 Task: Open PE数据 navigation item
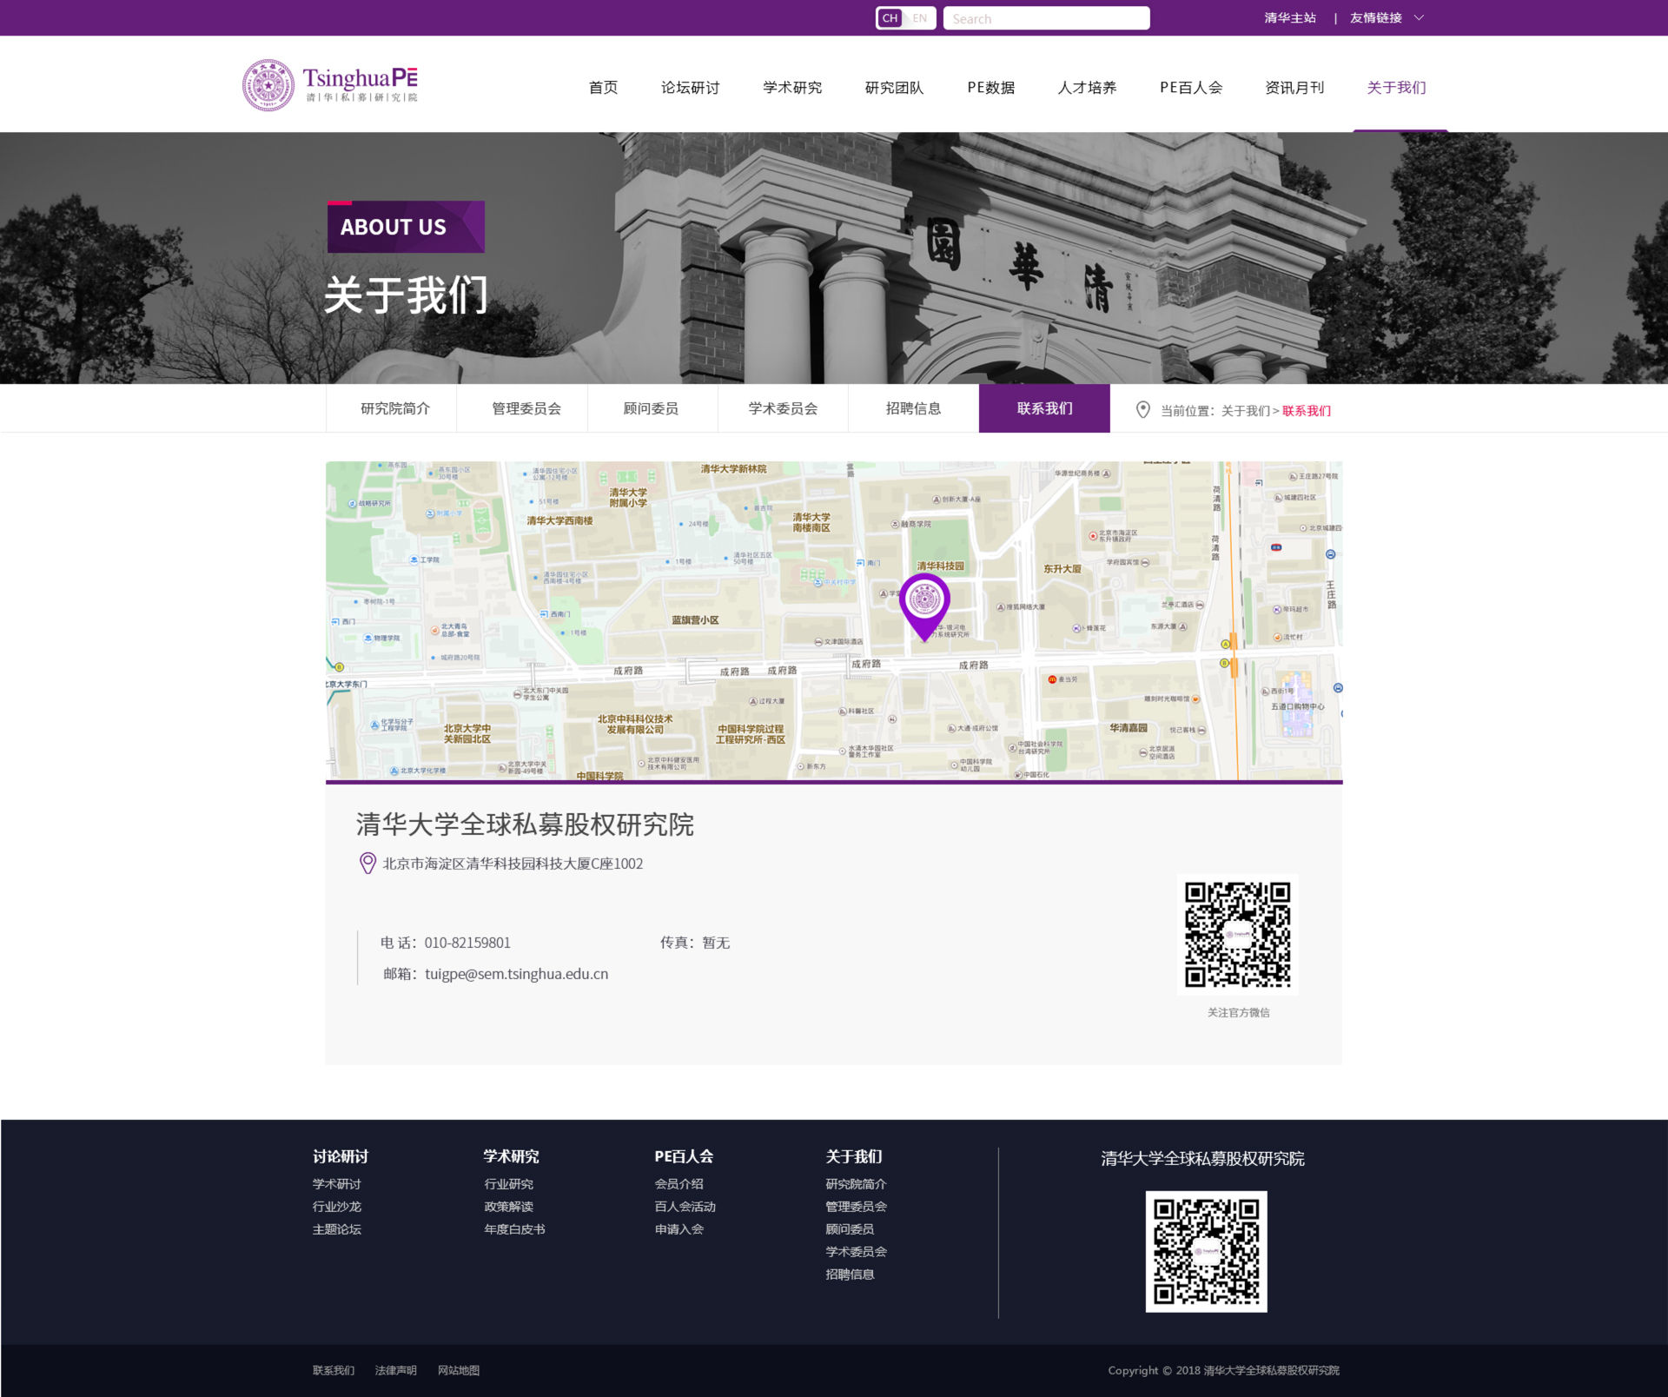point(991,88)
